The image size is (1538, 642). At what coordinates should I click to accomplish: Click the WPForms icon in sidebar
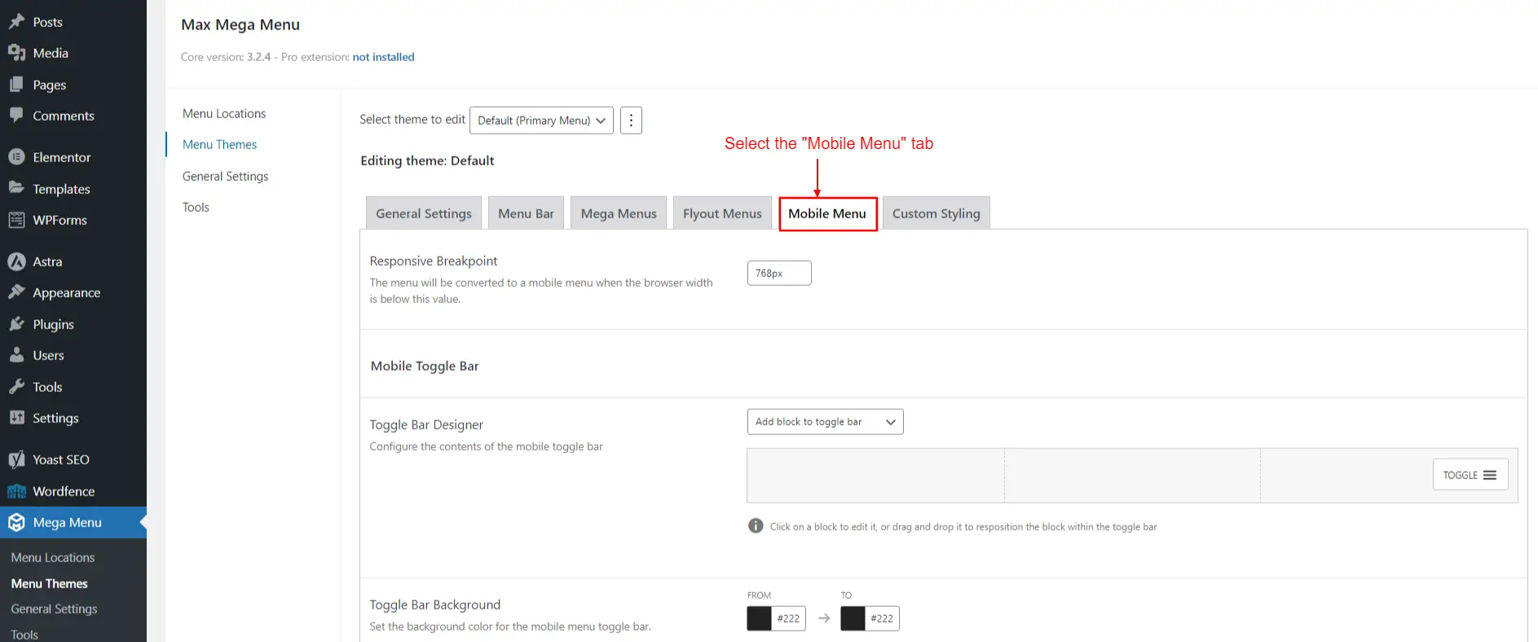[16, 219]
